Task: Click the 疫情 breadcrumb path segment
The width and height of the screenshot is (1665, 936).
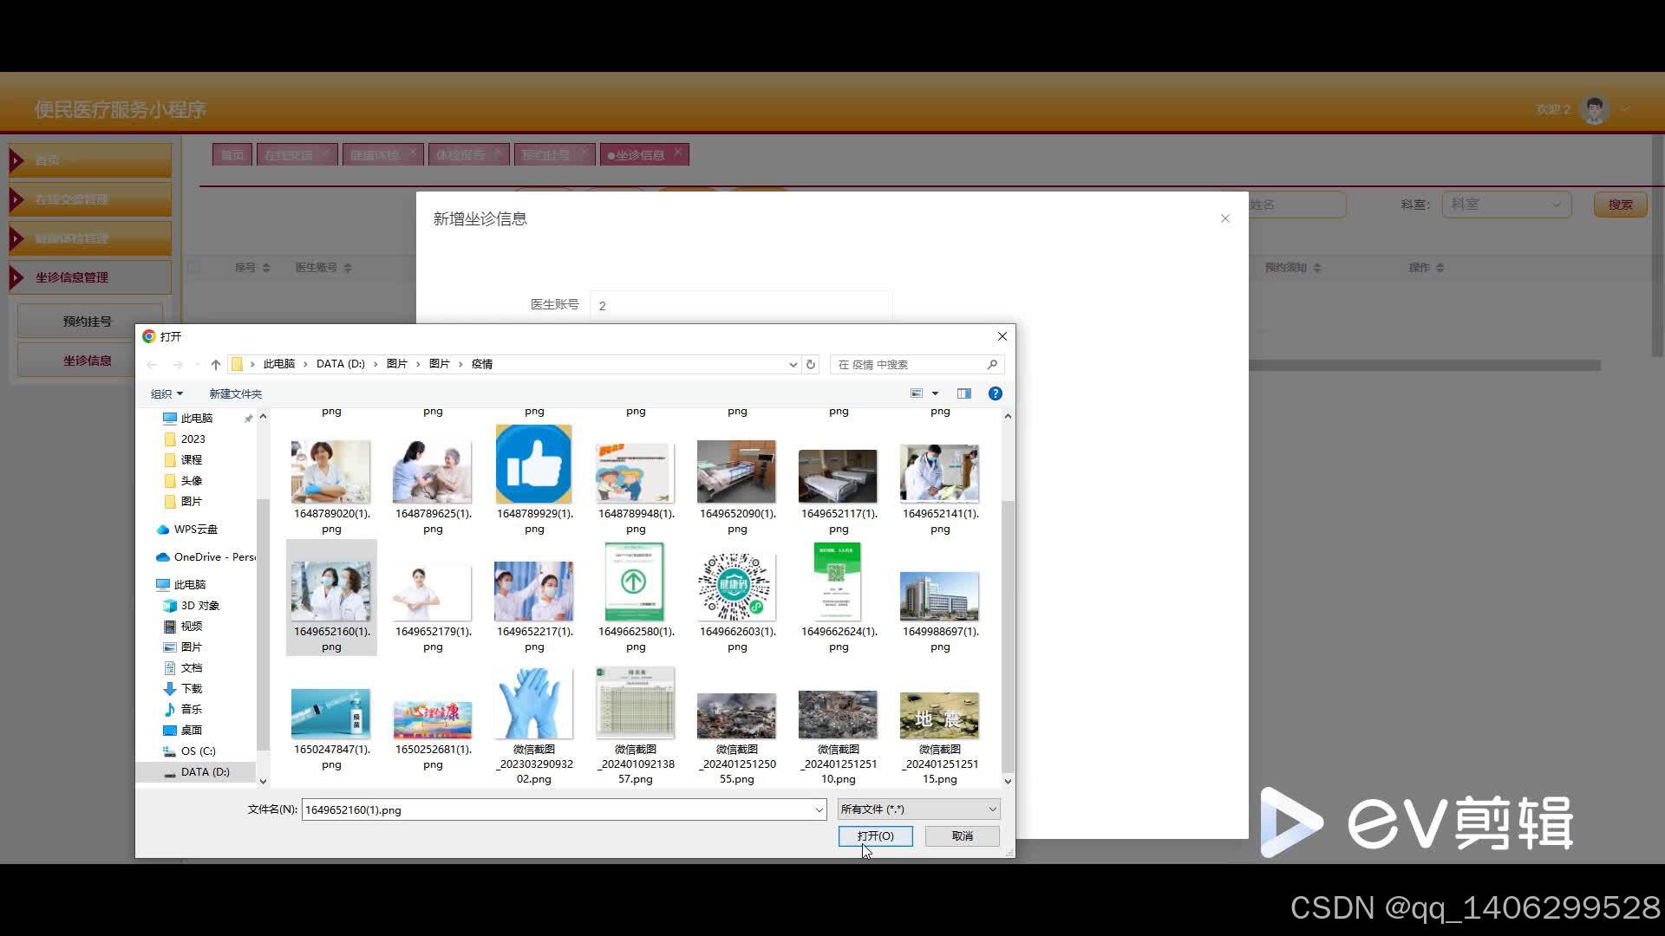Action: coord(482,365)
